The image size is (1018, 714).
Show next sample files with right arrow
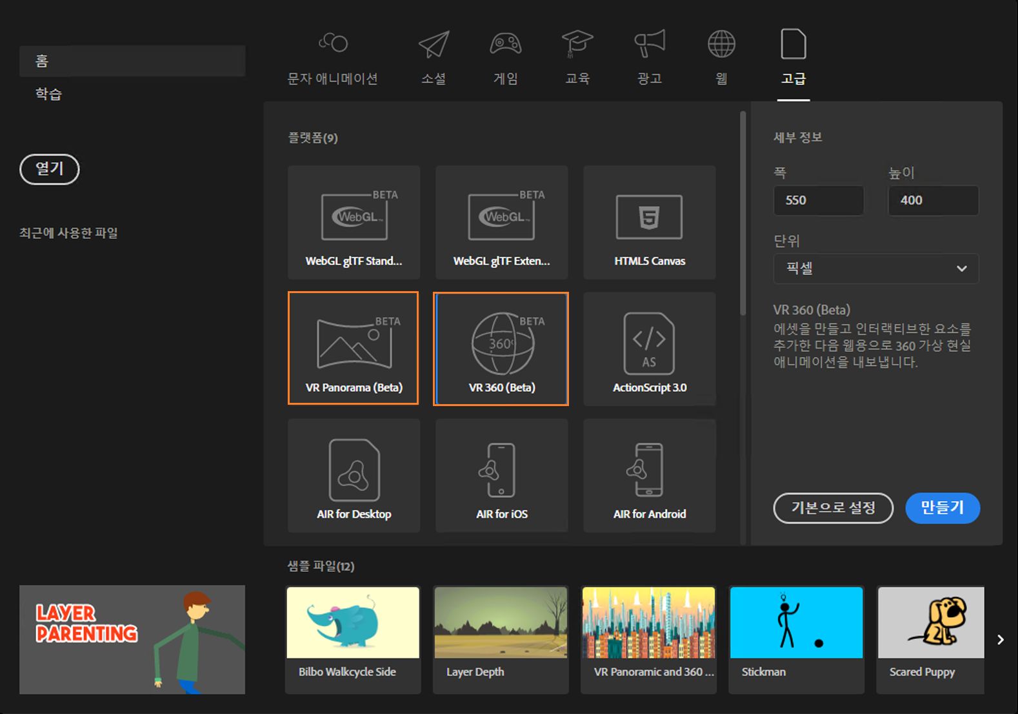[1001, 640]
